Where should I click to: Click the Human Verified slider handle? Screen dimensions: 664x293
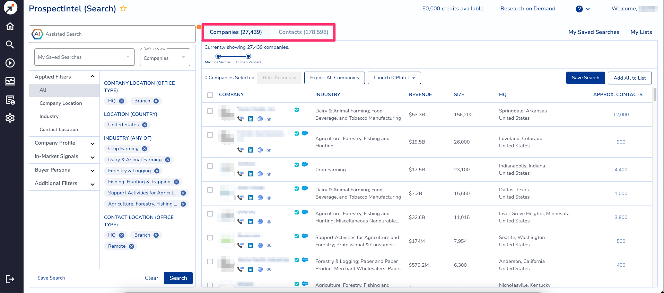tap(248, 56)
